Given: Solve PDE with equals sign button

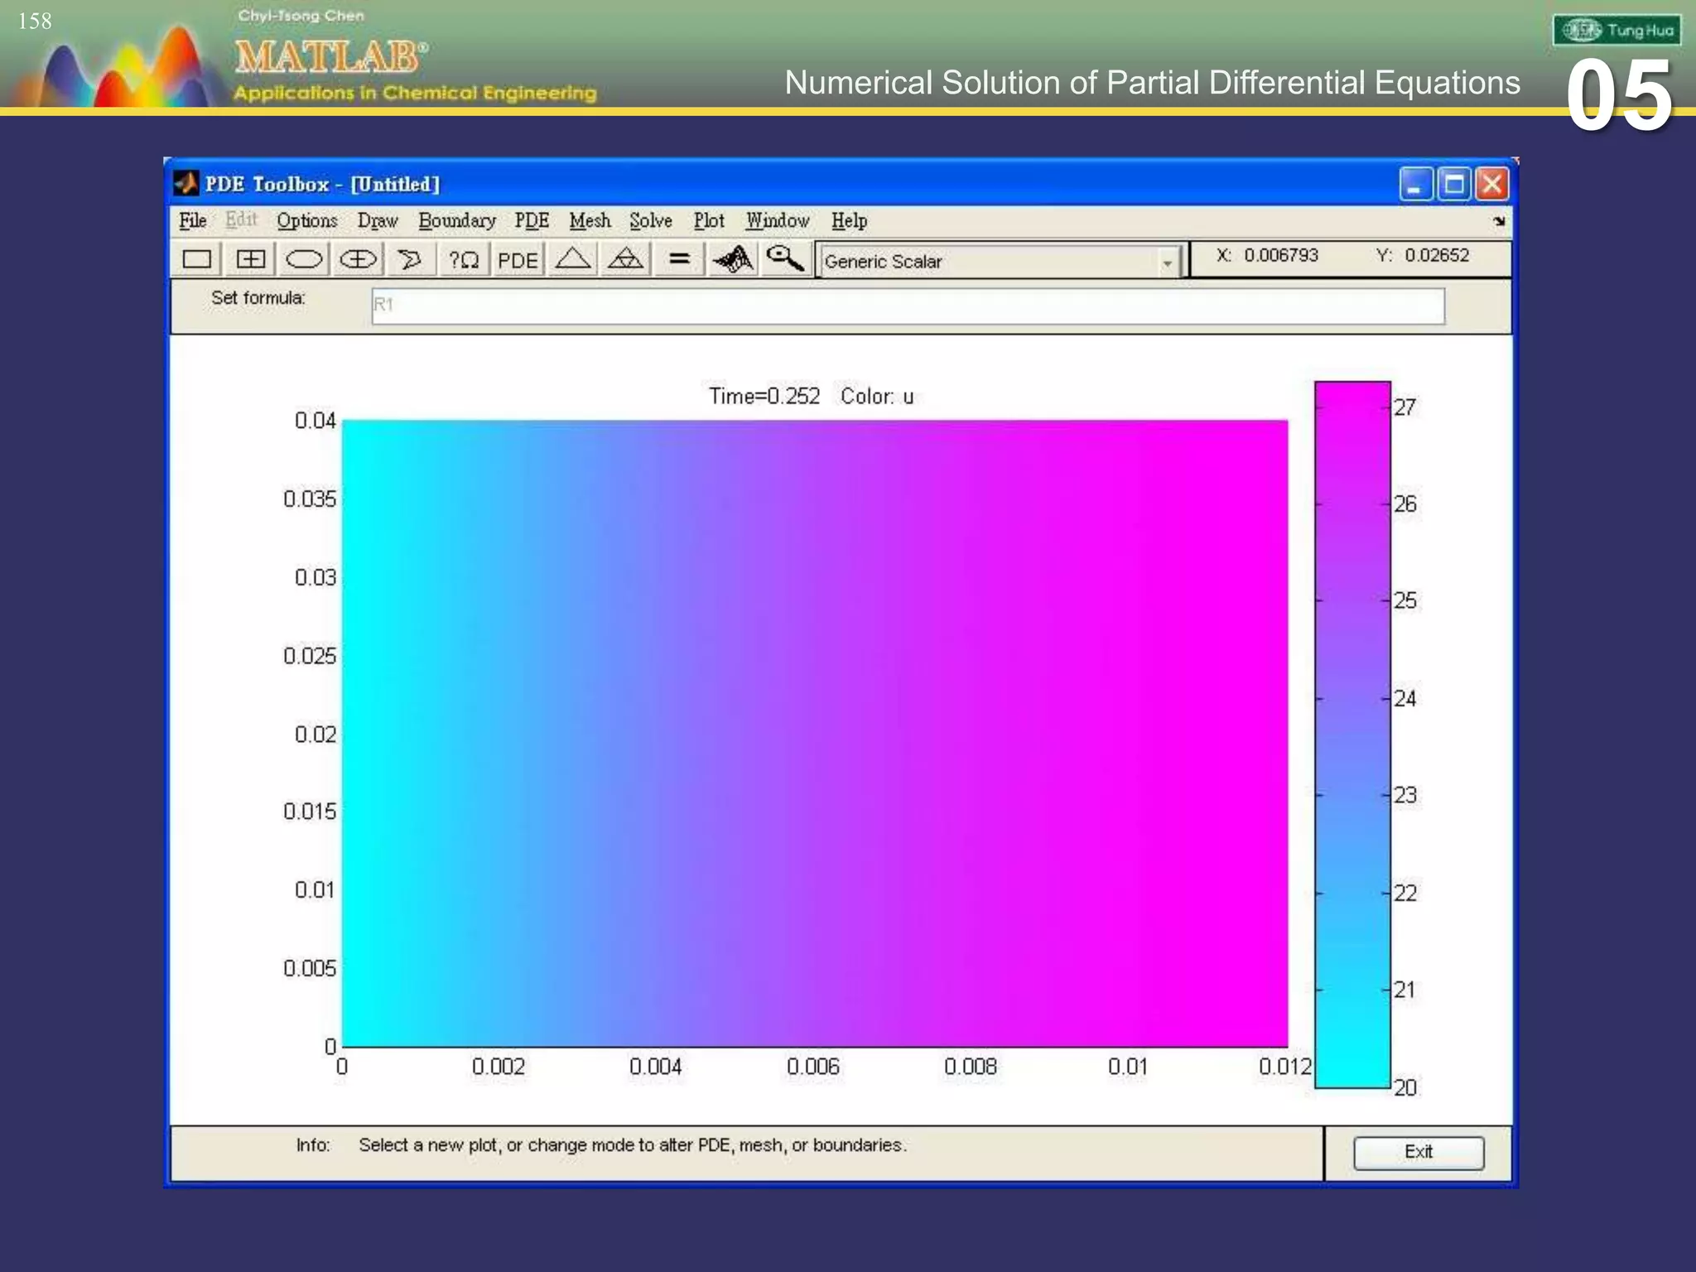Looking at the screenshot, I should pyautogui.click(x=679, y=260).
